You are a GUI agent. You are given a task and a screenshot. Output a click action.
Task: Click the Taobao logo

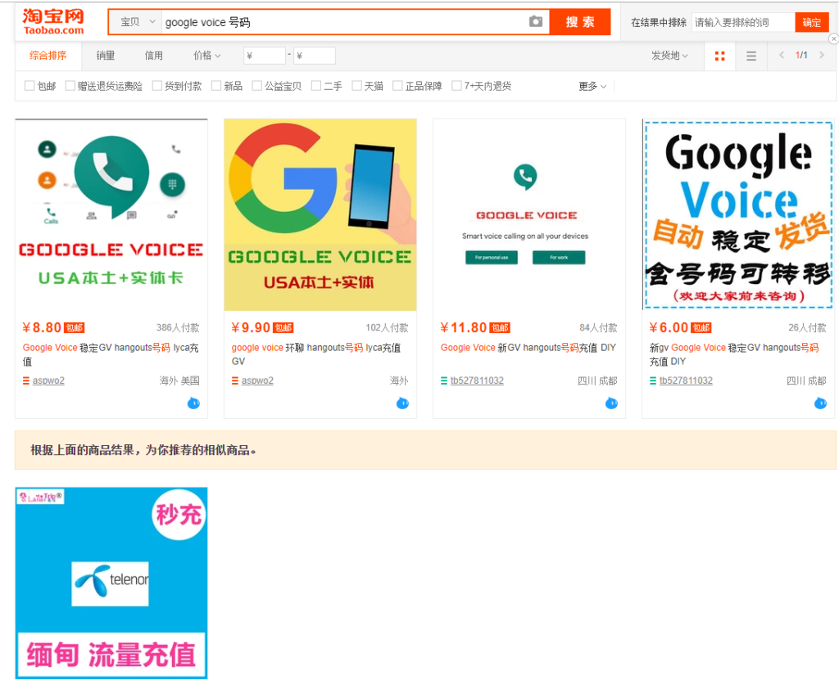click(x=53, y=22)
